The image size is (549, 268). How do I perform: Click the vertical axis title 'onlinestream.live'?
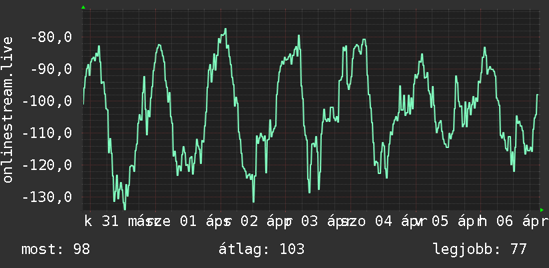tap(8, 109)
